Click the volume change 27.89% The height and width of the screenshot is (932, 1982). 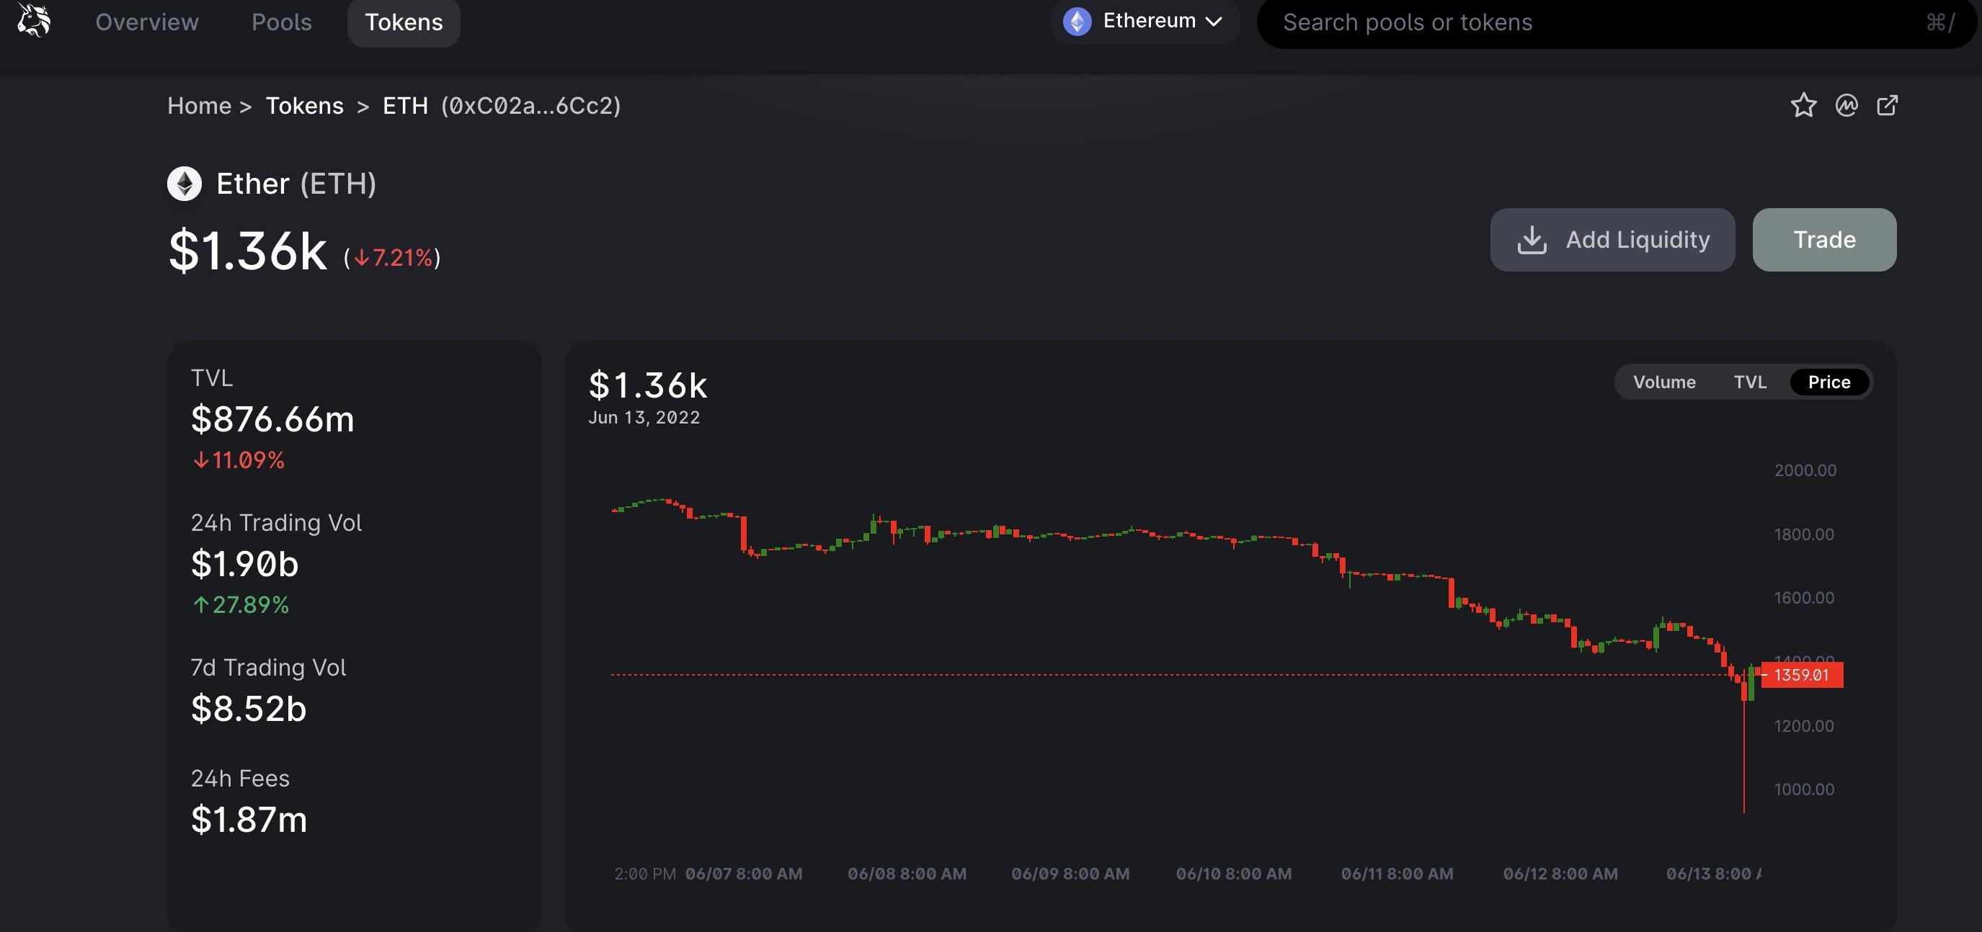point(241,604)
